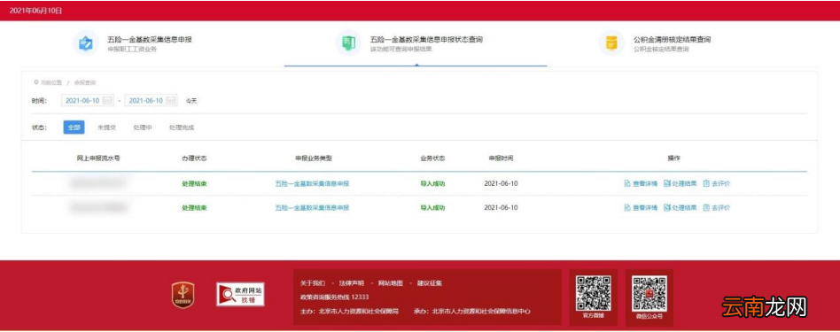Click 导入成功 status in the first row
Screen dimensions: 840x332
(432, 183)
